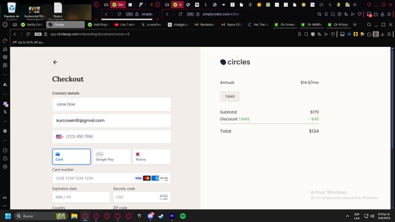Click the pinboard pin icon in toolbar

(299, 34)
